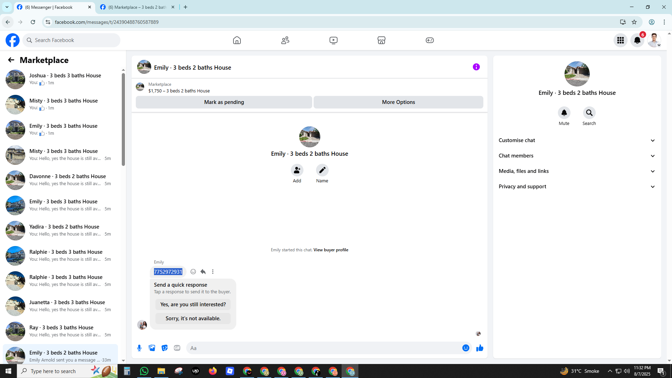
Task: Expand Chat members section
Action: 577,156
